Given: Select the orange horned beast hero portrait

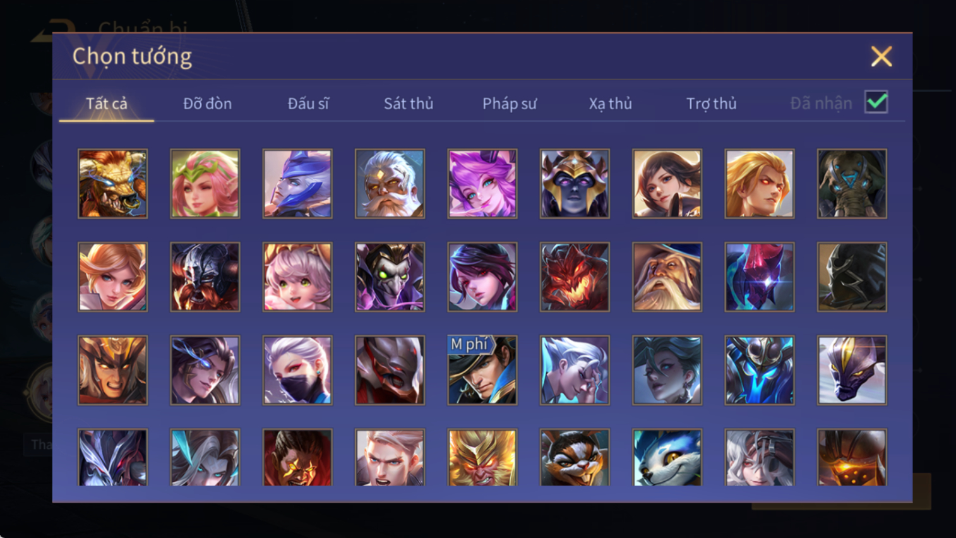Looking at the screenshot, I should pyautogui.click(x=112, y=184).
